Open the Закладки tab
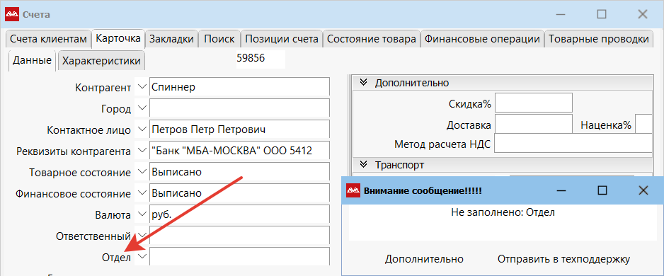This screenshot has height=276, width=664. pos(171,39)
